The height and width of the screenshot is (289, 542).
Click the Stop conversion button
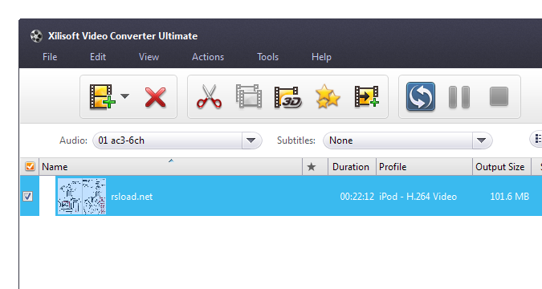click(499, 96)
